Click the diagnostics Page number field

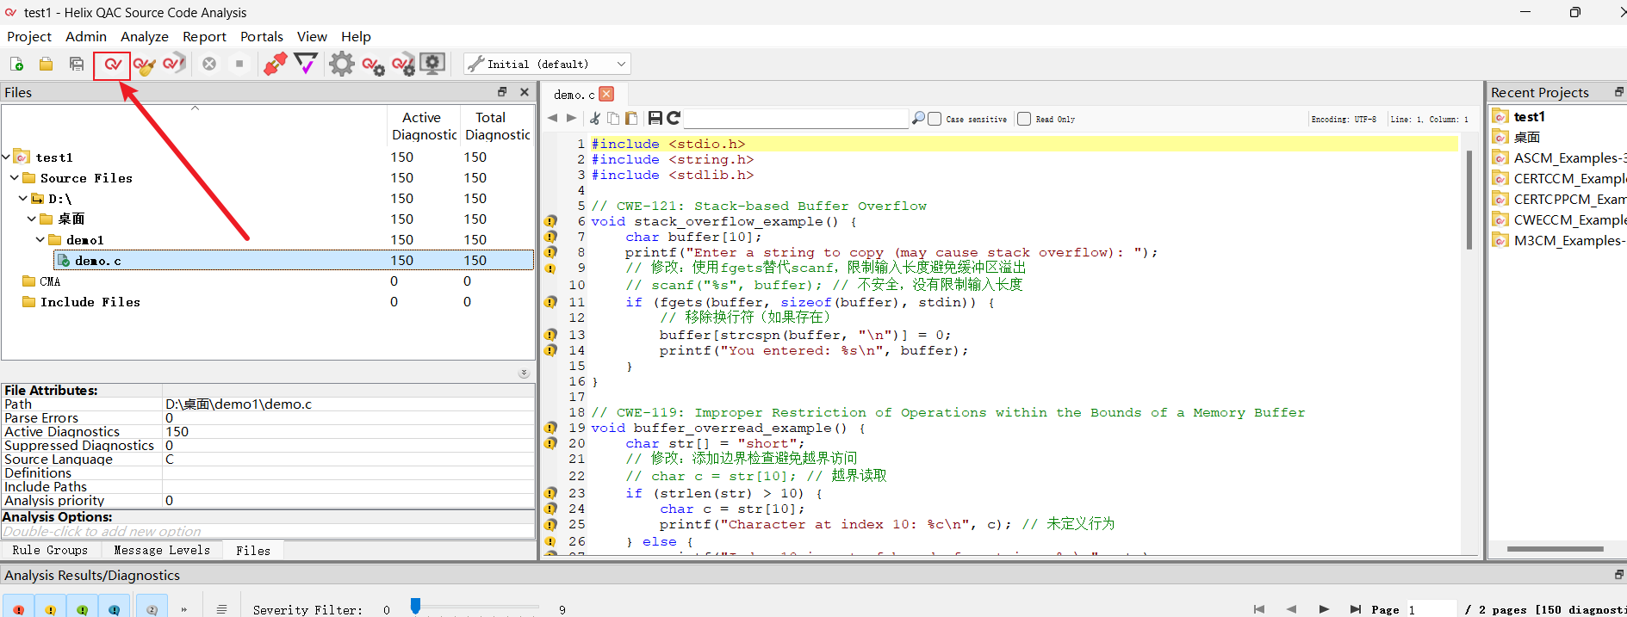(1431, 609)
